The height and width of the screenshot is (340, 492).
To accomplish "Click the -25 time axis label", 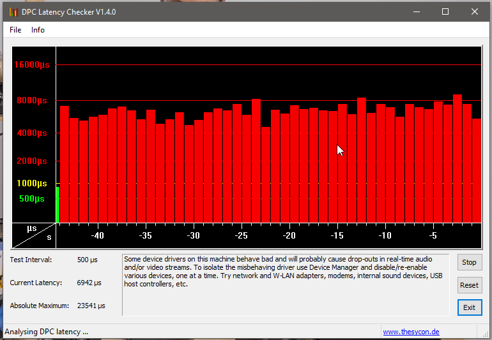I will coord(242,235).
